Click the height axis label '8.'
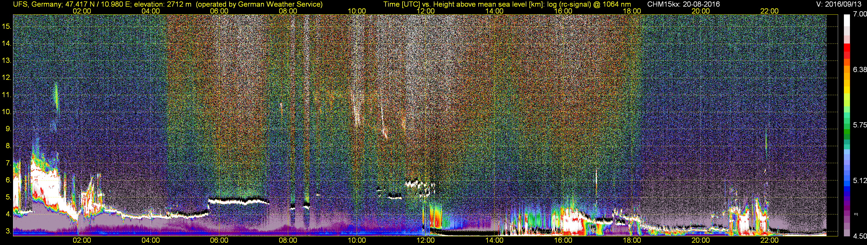The height and width of the screenshot is (245, 867). (8, 146)
